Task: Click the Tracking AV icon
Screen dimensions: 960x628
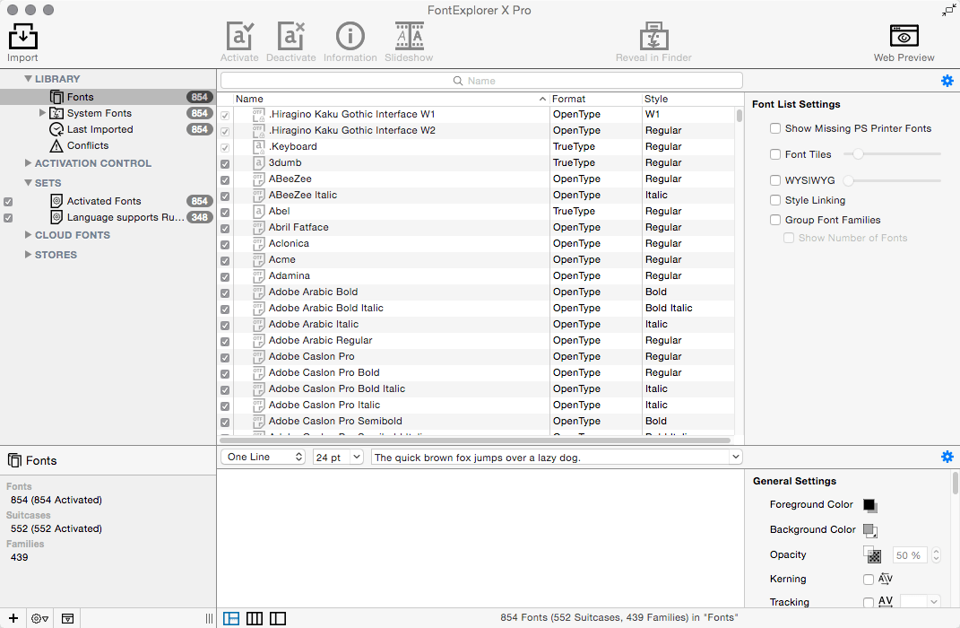Action: coord(886,602)
